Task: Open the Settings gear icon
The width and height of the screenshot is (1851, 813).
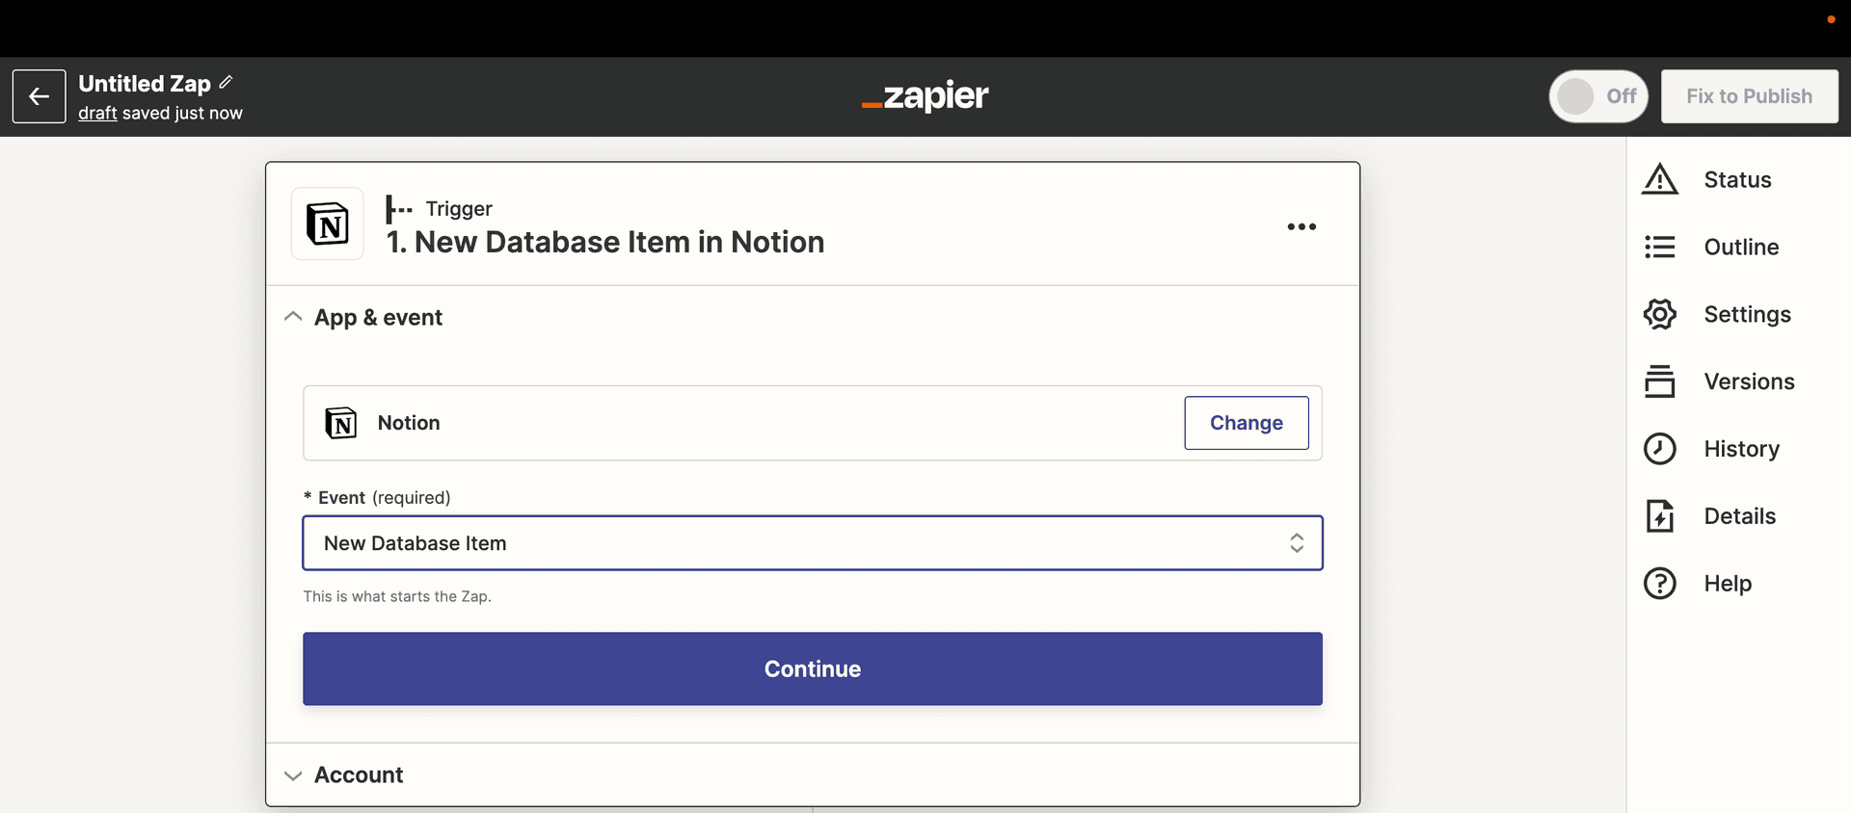Action: (1659, 314)
